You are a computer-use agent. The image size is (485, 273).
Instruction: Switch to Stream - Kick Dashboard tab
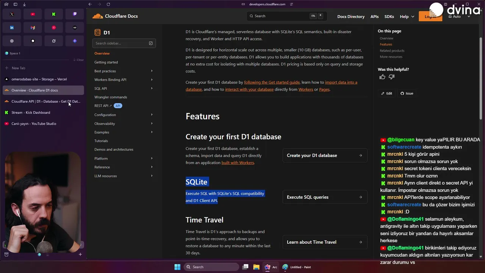(43, 113)
